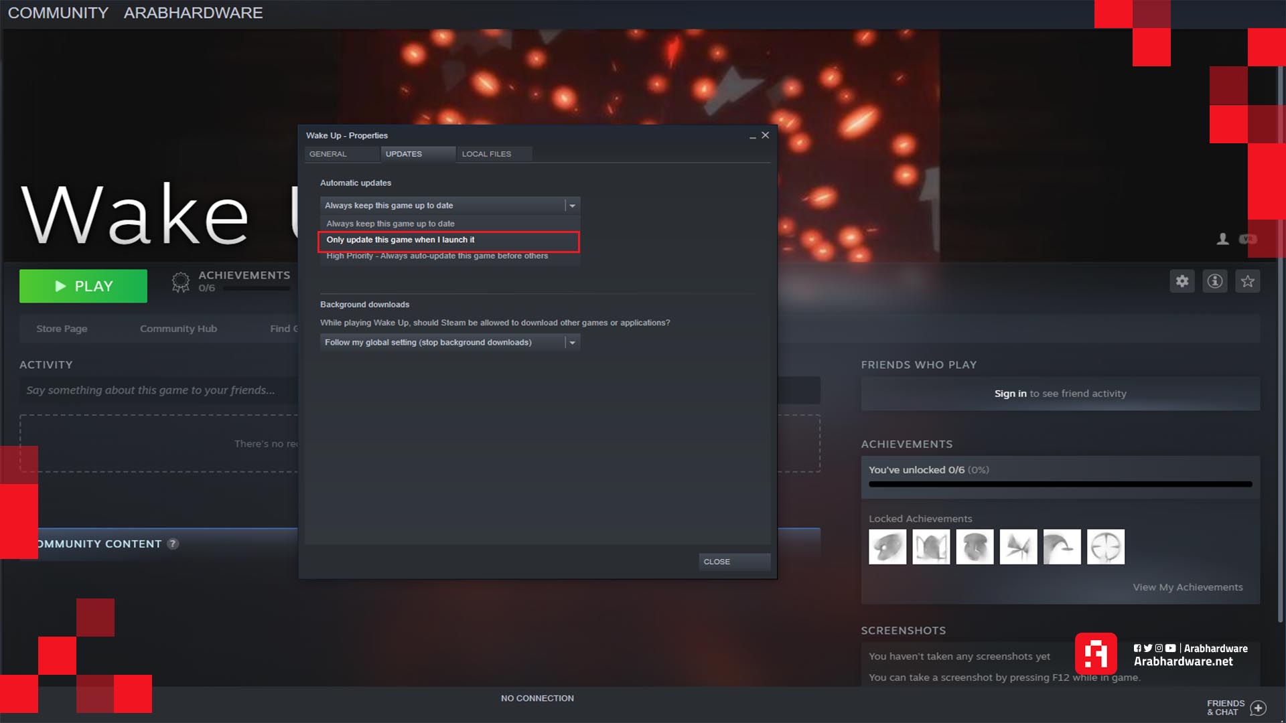Image resolution: width=1286 pixels, height=723 pixels.
Task: Open the Store Page link
Action: (62, 329)
